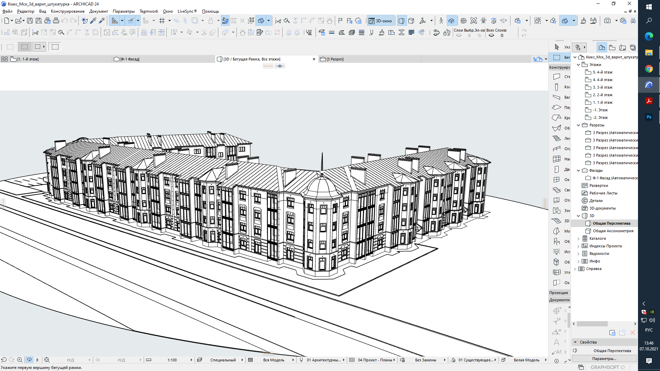Screen dimensions: 660x371
Task: Open View Map in Navigator
Action: tap(612, 47)
